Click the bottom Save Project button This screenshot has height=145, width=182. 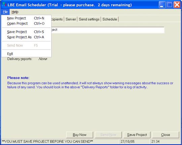click(137, 135)
